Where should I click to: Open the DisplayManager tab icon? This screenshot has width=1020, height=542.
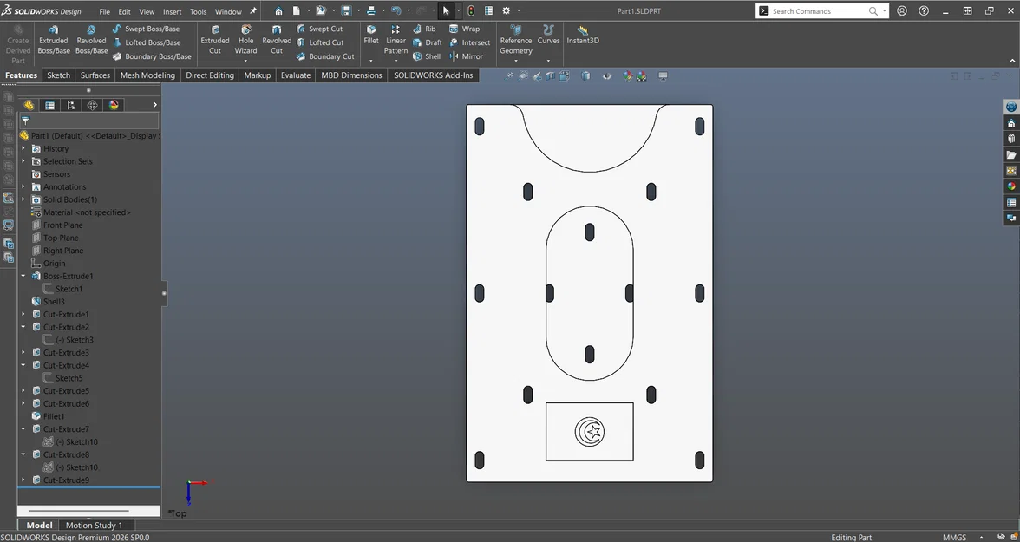coord(114,105)
